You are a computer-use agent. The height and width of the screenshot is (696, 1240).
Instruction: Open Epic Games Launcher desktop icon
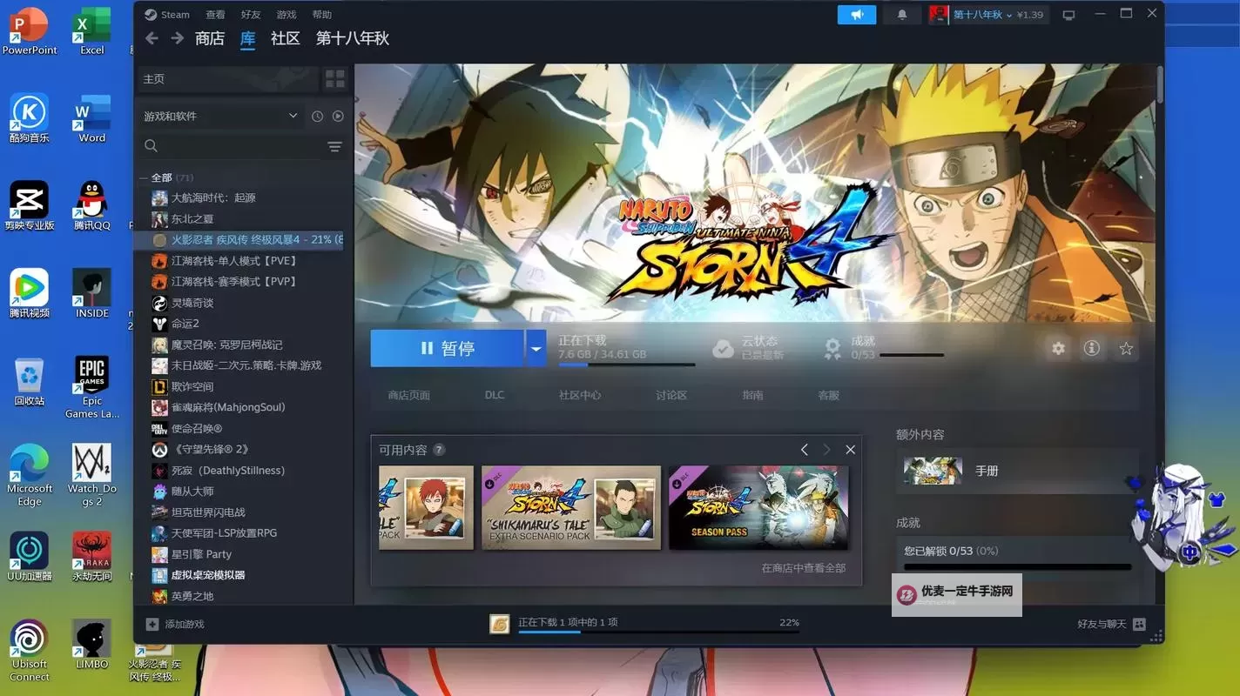pos(91,387)
